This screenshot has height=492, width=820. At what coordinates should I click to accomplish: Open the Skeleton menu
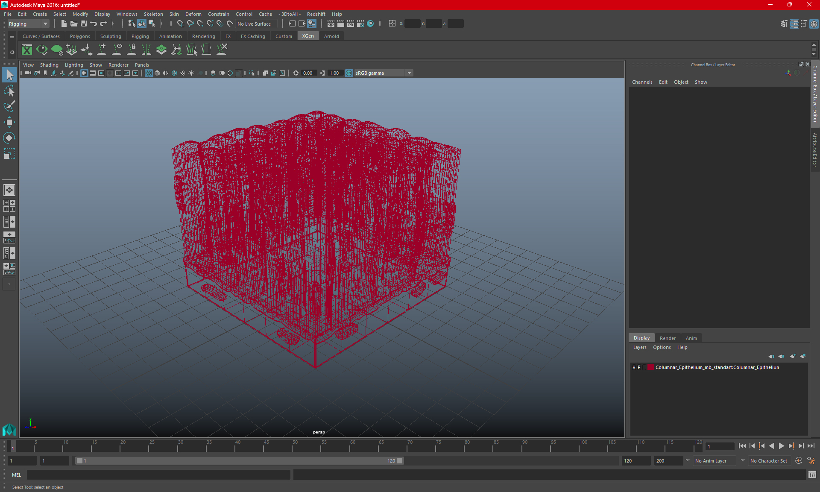pos(153,14)
